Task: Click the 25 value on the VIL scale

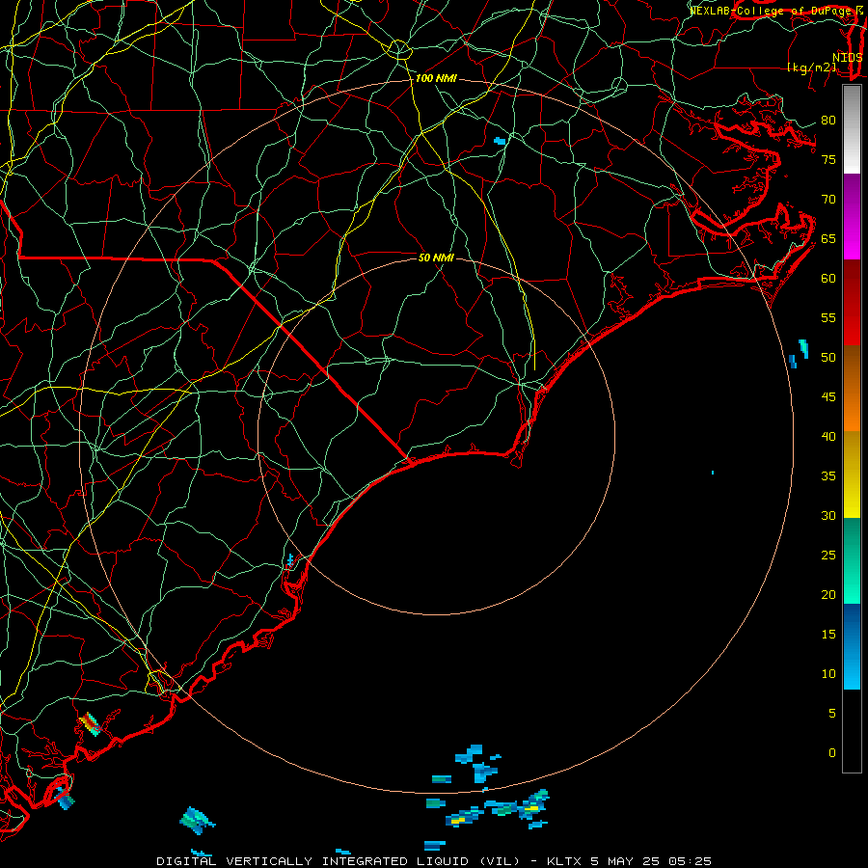Action: click(828, 556)
